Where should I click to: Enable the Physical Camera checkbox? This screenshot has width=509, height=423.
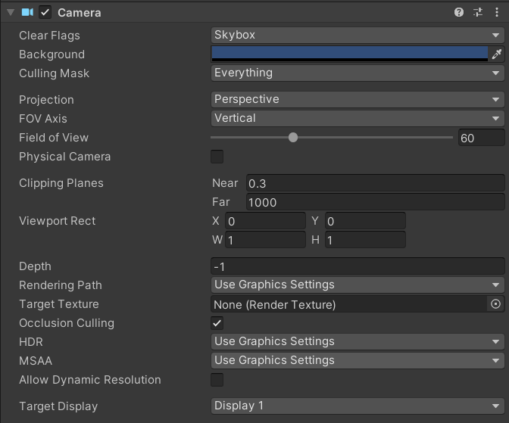pos(217,157)
